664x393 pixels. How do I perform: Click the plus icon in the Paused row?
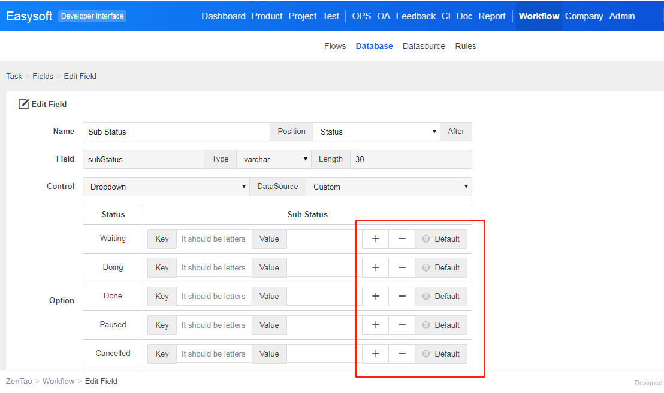(376, 325)
